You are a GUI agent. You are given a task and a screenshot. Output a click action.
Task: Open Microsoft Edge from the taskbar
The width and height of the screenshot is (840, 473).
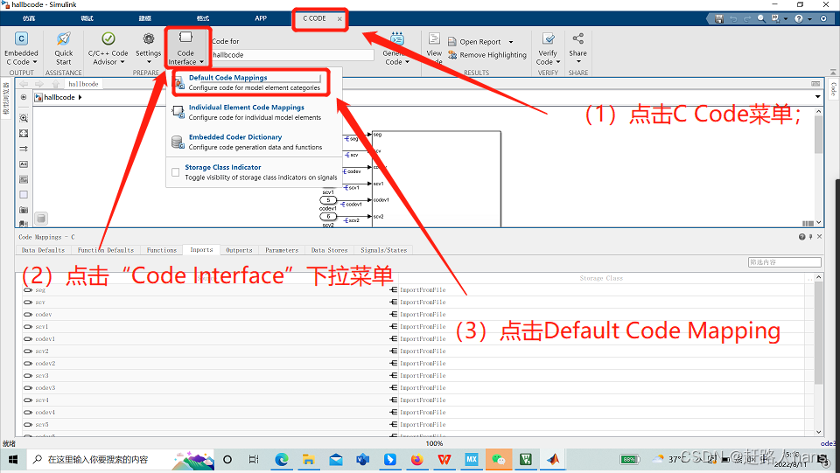(x=282, y=459)
